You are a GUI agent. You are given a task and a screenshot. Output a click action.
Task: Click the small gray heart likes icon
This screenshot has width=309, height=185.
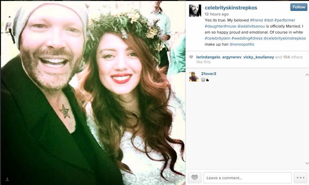[191, 57]
